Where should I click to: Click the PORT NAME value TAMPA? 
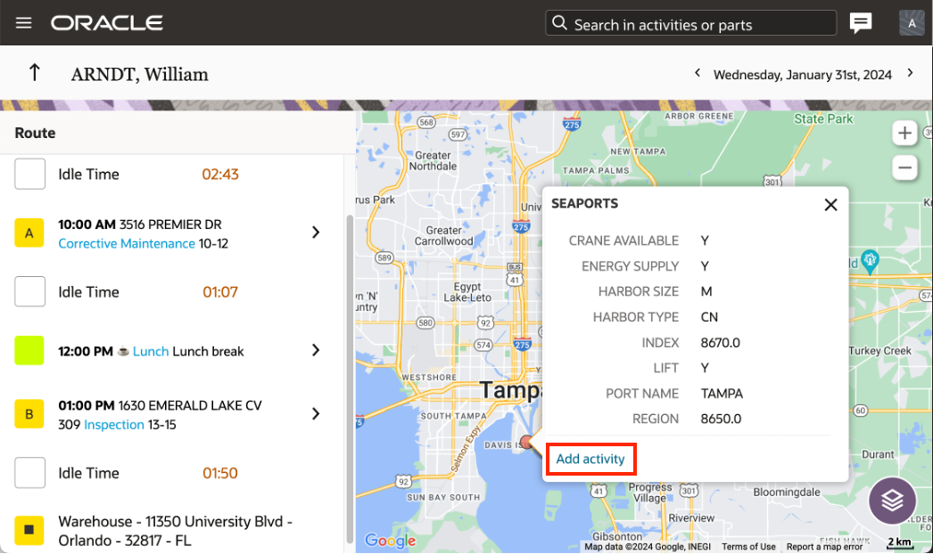tap(722, 394)
